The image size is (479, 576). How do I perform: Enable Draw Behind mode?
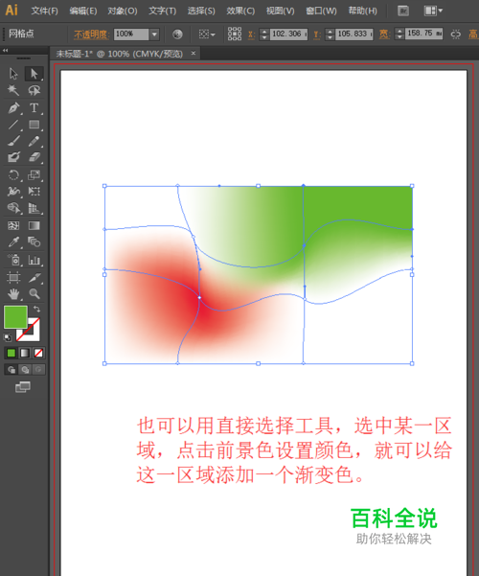(25, 370)
